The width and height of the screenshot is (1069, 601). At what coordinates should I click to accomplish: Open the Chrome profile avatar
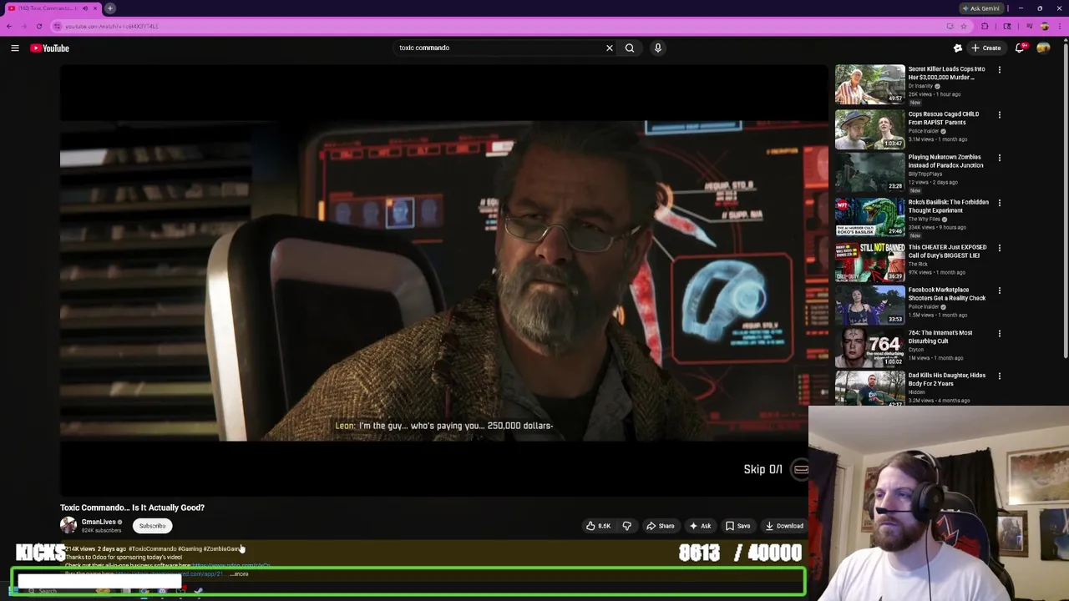pyautogui.click(x=1044, y=26)
